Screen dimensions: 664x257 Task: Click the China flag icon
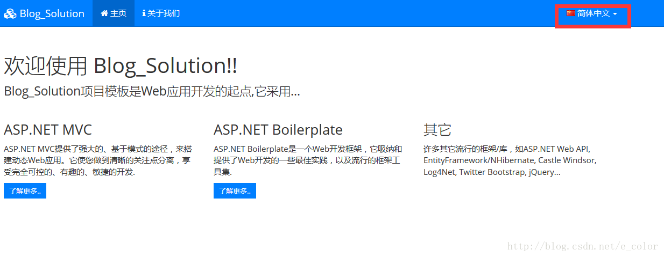pos(571,13)
